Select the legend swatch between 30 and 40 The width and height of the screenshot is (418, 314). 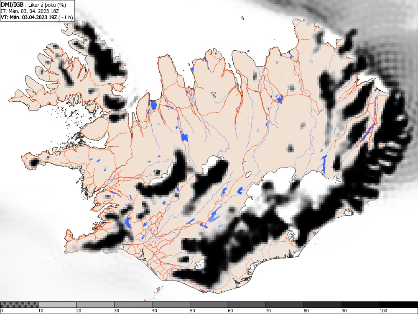(x=133, y=305)
